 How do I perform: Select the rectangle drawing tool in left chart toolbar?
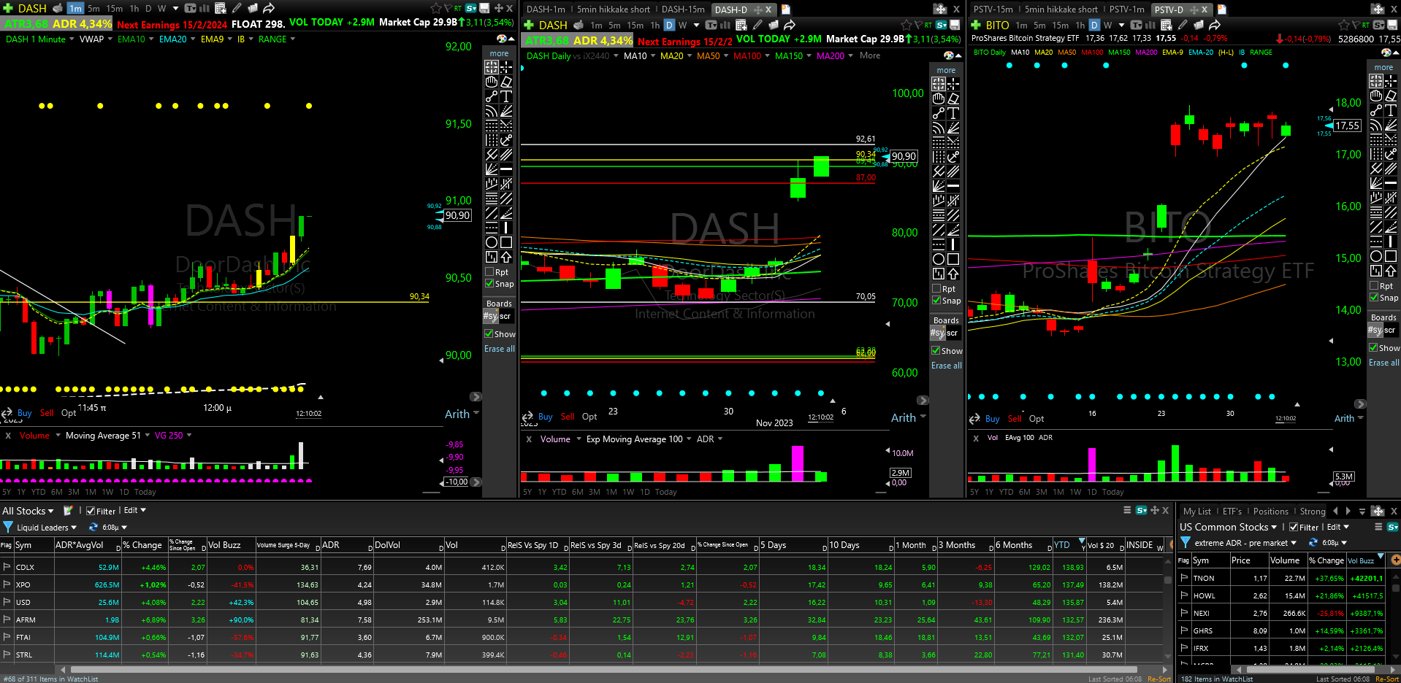(506, 242)
